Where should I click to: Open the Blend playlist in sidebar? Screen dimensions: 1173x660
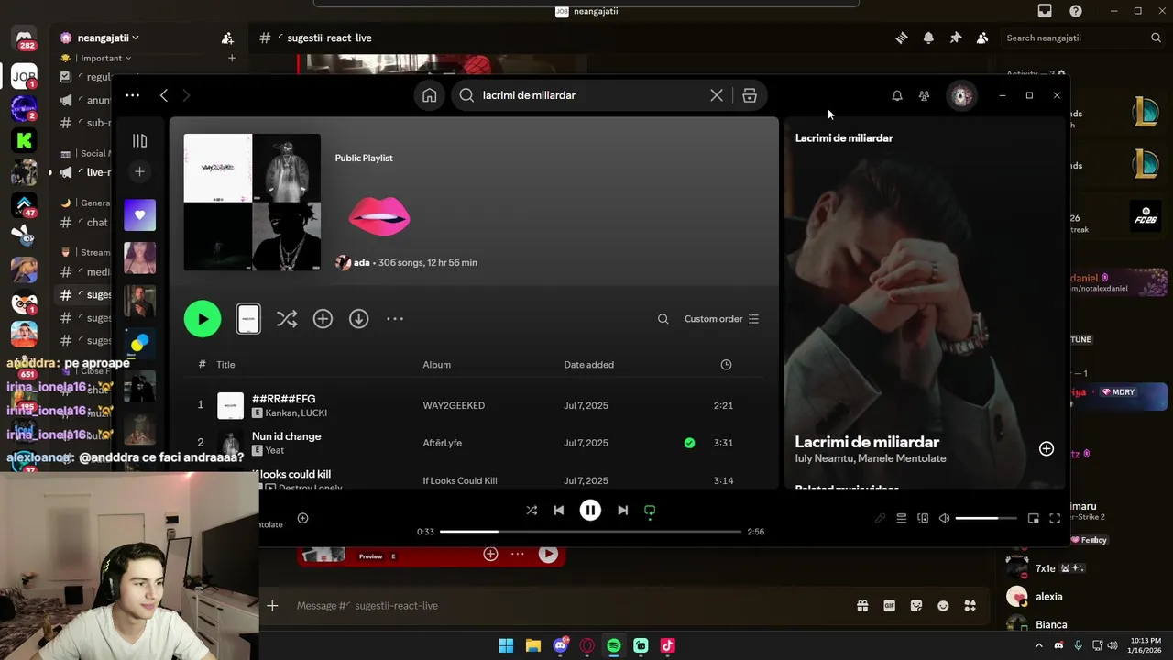(x=139, y=345)
